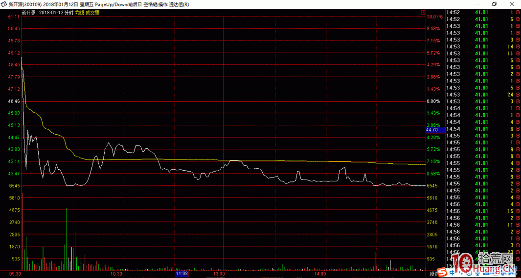Click the 13:00 time axis label
This screenshot has width=521, height=278.
point(219,274)
